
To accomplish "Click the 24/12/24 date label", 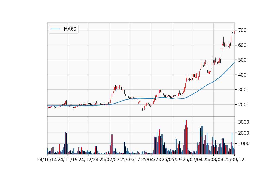I will point(89,160).
